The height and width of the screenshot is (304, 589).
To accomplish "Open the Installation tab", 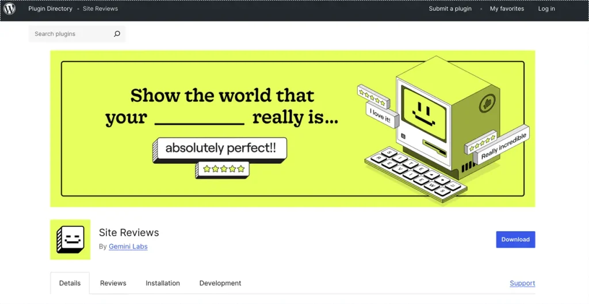I will [163, 283].
